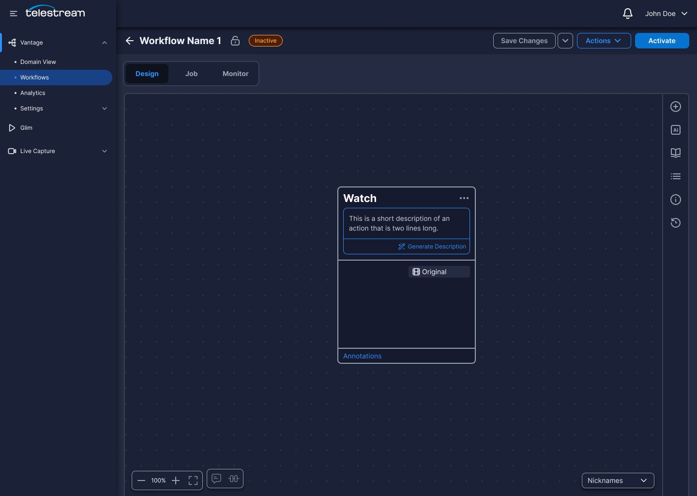Select Domain View in sidebar
This screenshot has height=496, width=697.
click(38, 62)
